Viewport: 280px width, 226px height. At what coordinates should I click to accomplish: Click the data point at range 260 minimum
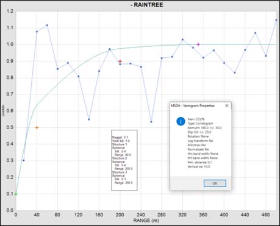(151, 122)
